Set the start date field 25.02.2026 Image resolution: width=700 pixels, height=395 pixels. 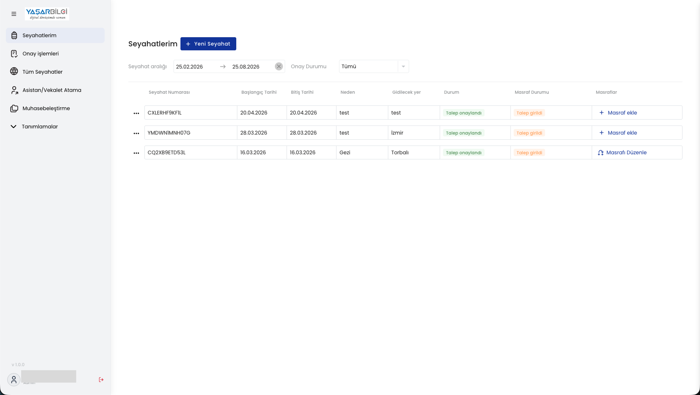tap(189, 67)
